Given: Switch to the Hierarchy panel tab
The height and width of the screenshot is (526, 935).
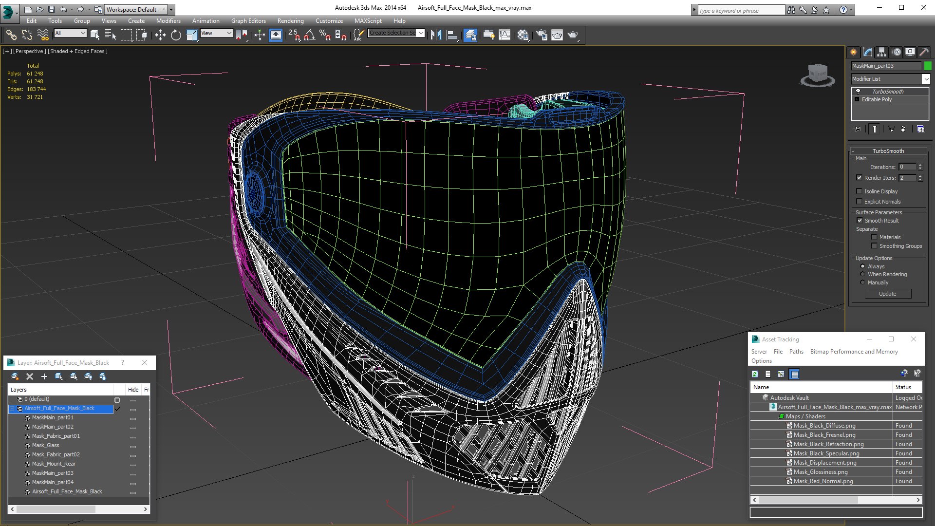Looking at the screenshot, I should pyautogui.click(x=881, y=52).
